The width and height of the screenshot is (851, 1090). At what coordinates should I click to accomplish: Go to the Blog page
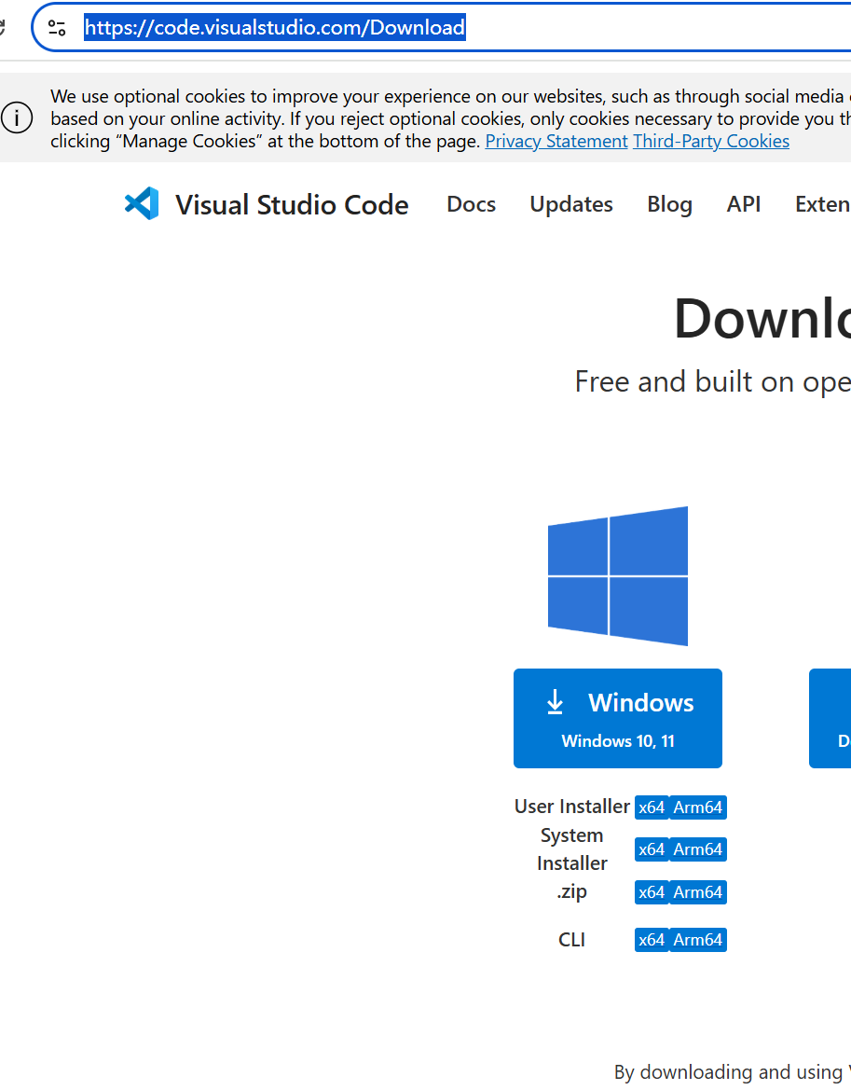(x=669, y=204)
